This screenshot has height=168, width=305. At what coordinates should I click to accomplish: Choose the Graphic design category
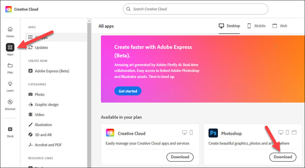pyautogui.click(x=47, y=104)
